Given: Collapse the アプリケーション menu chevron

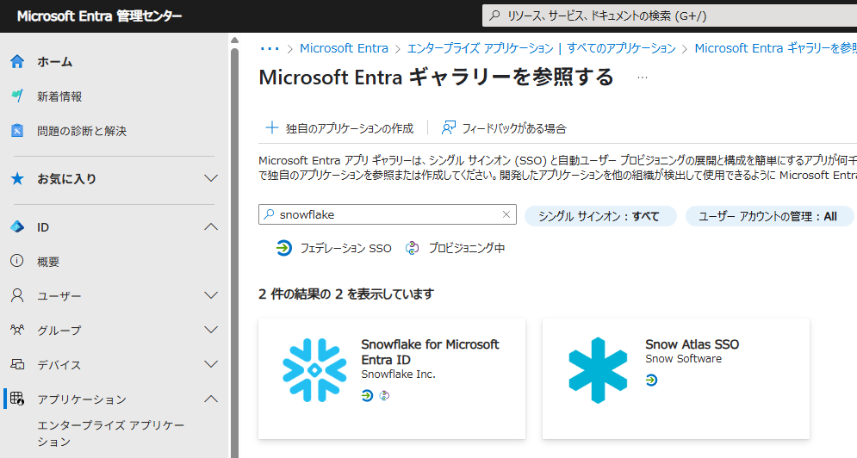Looking at the screenshot, I should (x=211, y=399).
